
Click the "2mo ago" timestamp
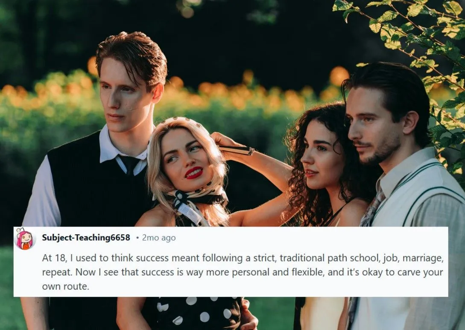[x=159, y=238]
